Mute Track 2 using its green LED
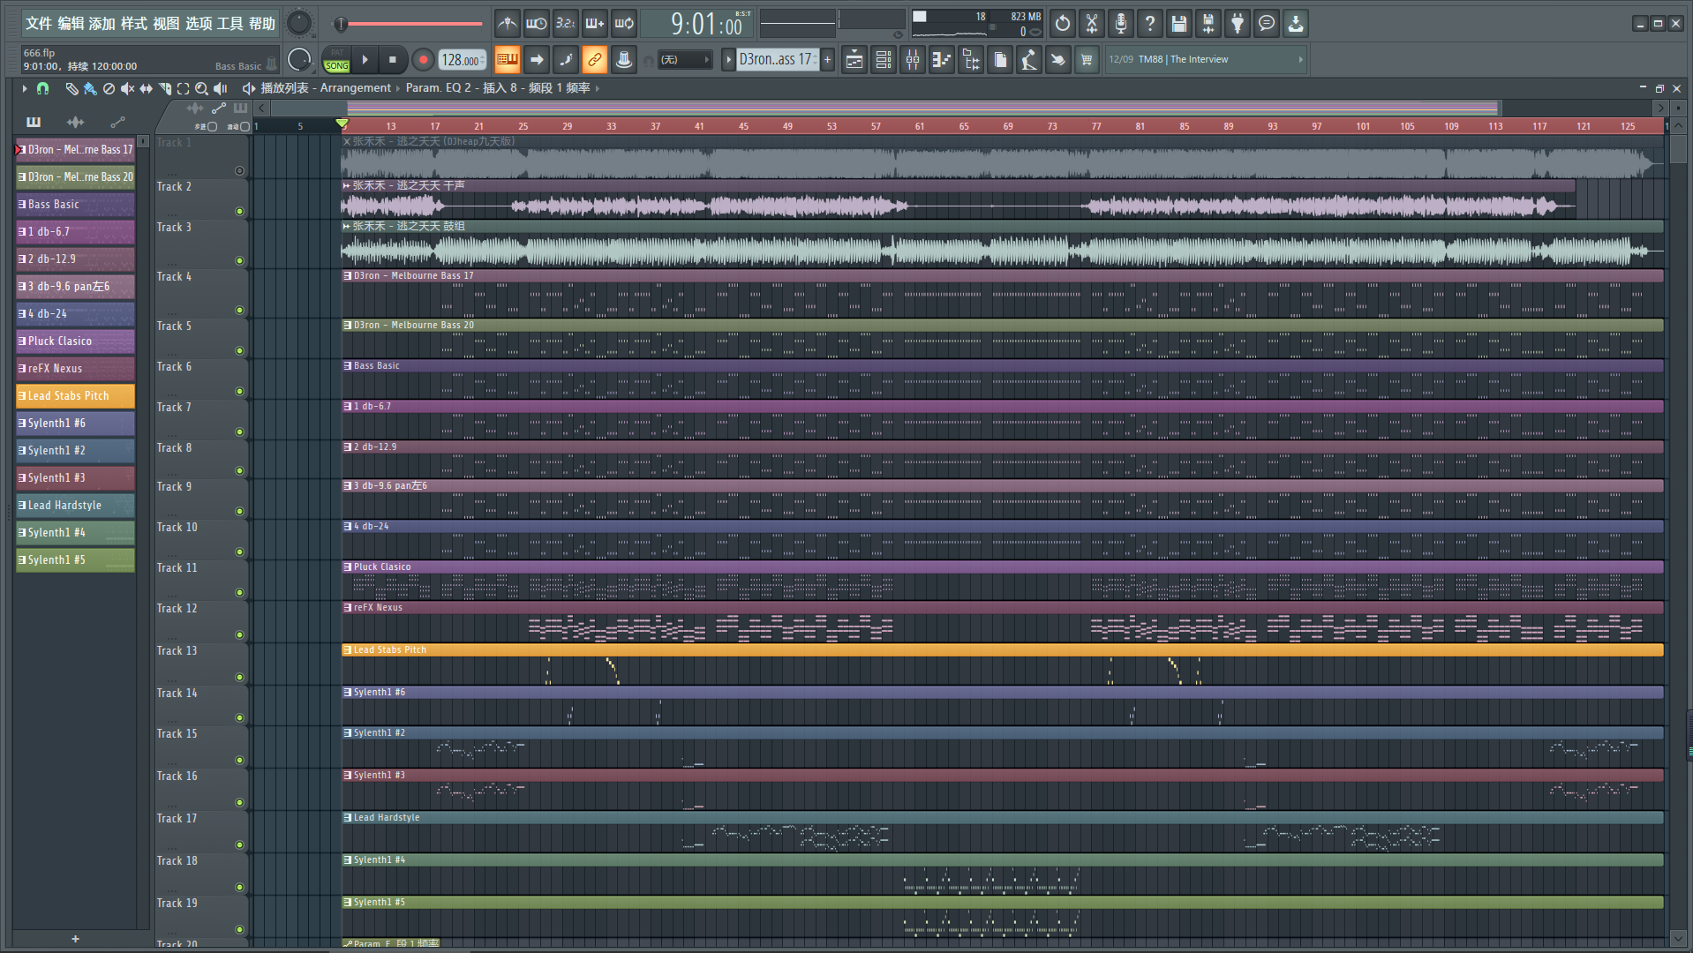The width and height of the screenshot is (1693, 953). click(x=239, y=212)
